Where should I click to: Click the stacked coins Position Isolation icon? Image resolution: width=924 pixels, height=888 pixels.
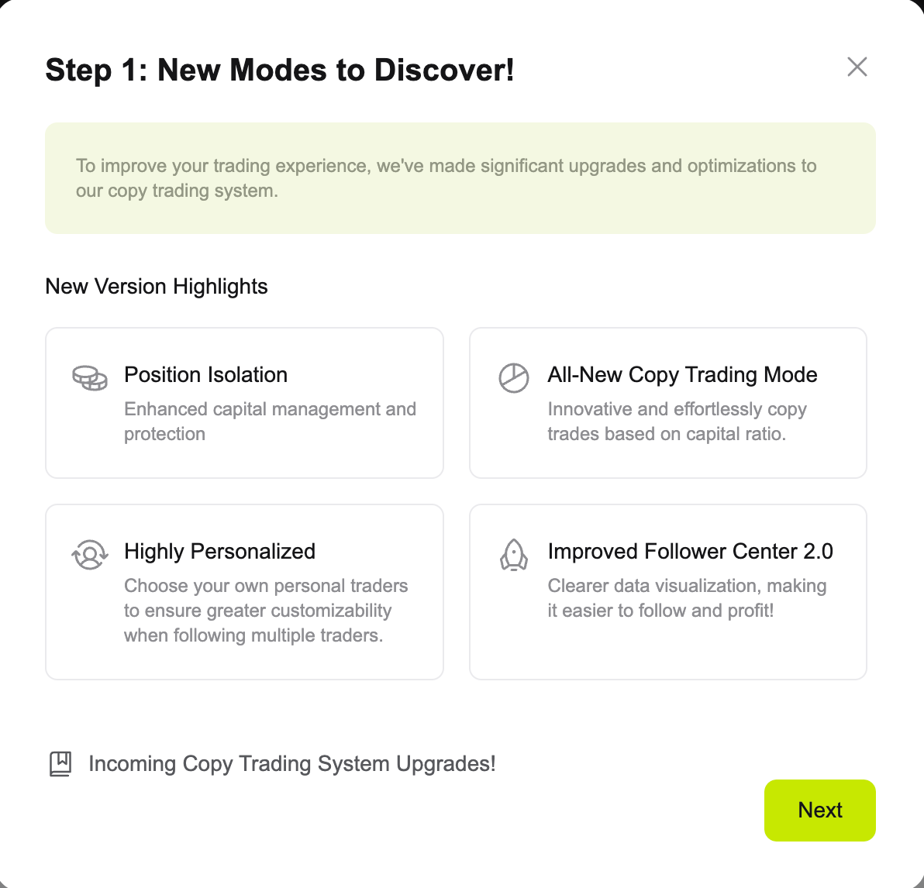pyautogui.click(x=90, y=378)
